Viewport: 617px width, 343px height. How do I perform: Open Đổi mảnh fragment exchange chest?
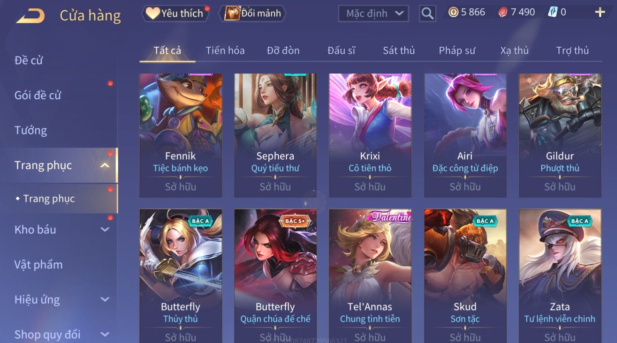click(x=253, y=13)
